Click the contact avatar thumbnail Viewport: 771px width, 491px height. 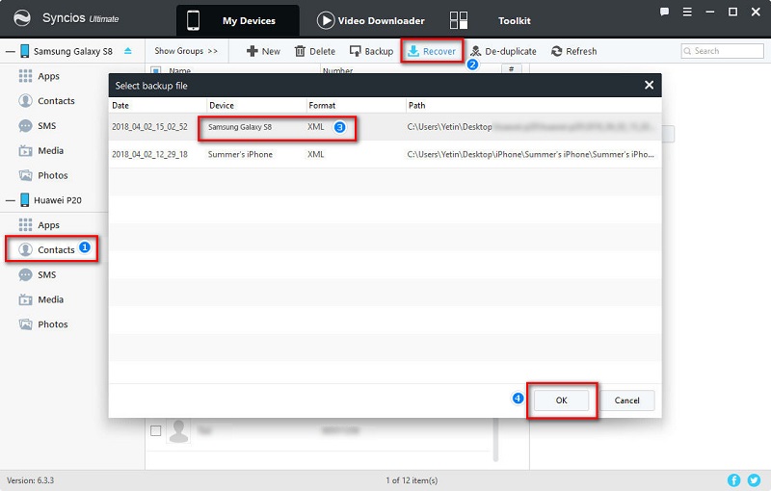[x=178, y=430]
